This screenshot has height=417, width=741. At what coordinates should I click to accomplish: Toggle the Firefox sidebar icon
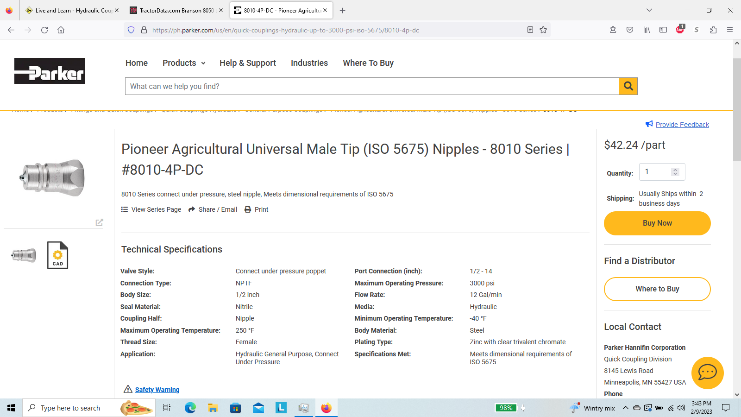(x=663, y=30)
